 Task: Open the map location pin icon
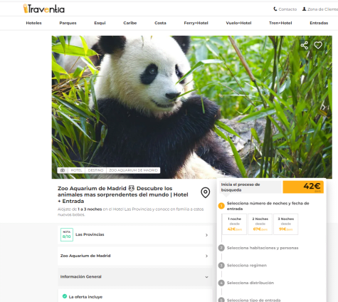206,192
